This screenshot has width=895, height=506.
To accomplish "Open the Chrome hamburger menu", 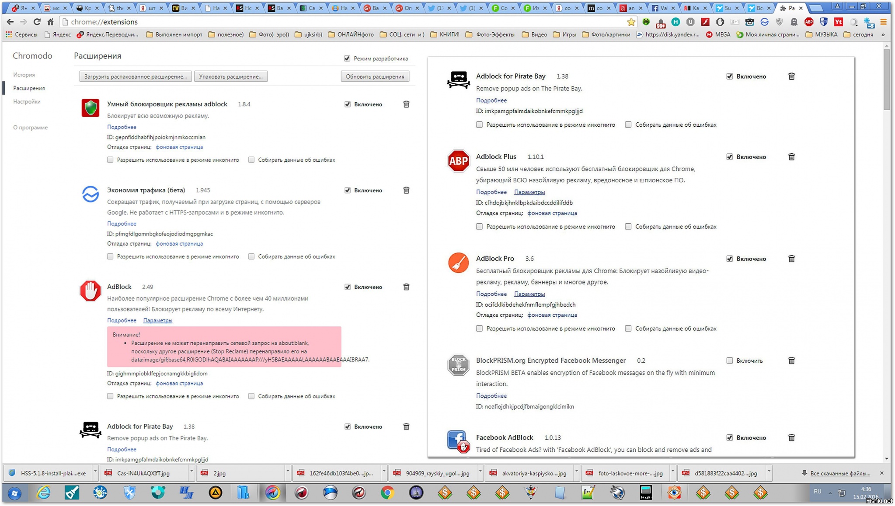I will point(884,22).
